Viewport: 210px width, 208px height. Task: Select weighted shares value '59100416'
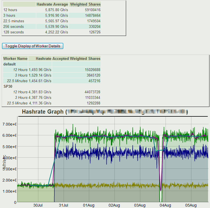point(93,10)
